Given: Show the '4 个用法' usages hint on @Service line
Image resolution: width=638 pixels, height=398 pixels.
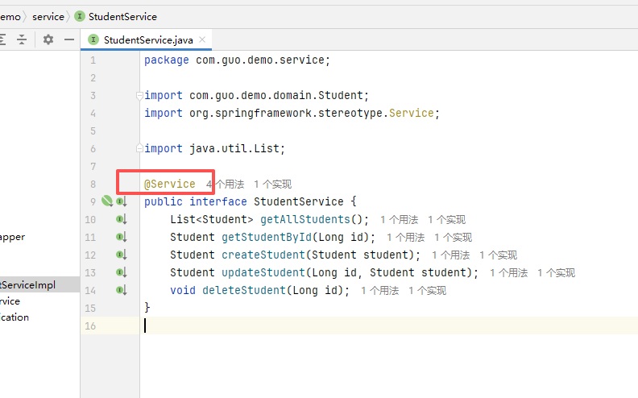Looking at the screenshot, I should click(x=225, y=184).
